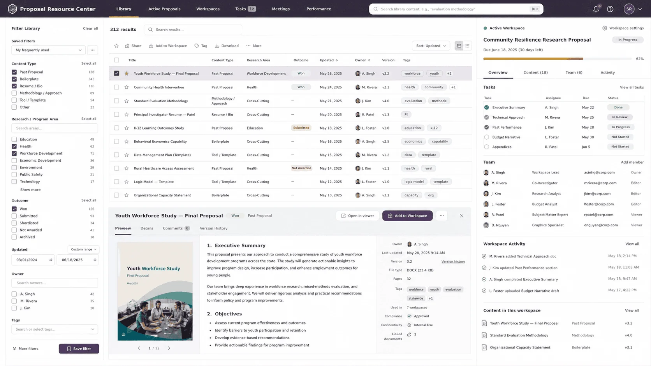Click the Save filter button

[x=79, y=349]
